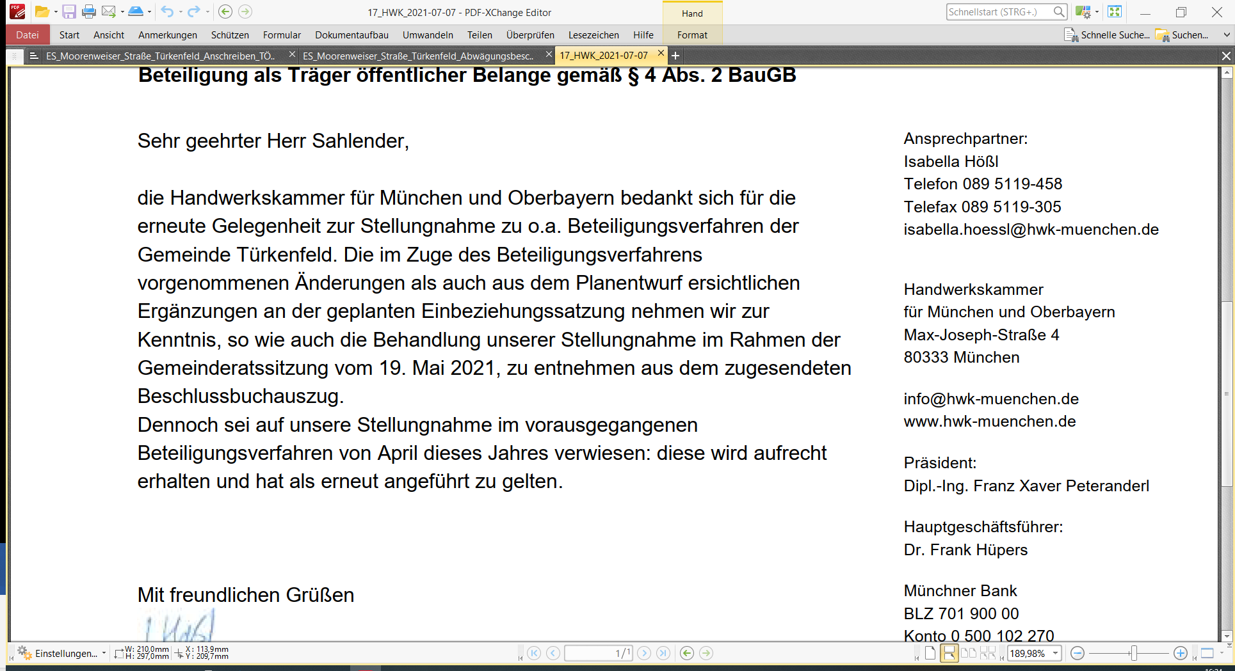Click the fit page zoom mode icon
Viewport: 1235px width, 671px height.
tap(1207, 653)
